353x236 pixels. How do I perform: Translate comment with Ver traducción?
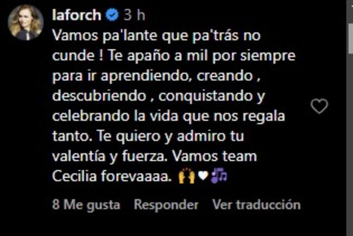point(256,205)
